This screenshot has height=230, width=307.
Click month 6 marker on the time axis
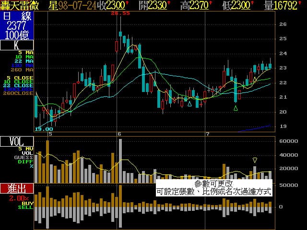click(x=119, y=134)
